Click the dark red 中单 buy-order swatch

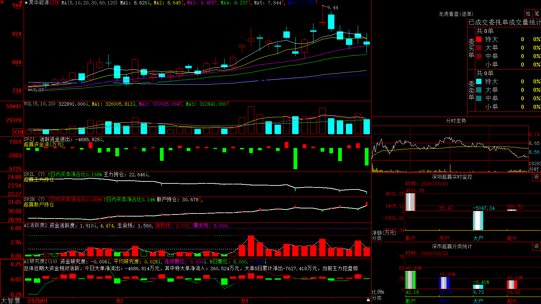479,56
